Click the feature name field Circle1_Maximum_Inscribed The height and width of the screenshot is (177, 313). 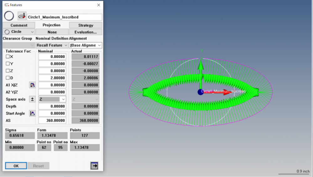(64, 17)
